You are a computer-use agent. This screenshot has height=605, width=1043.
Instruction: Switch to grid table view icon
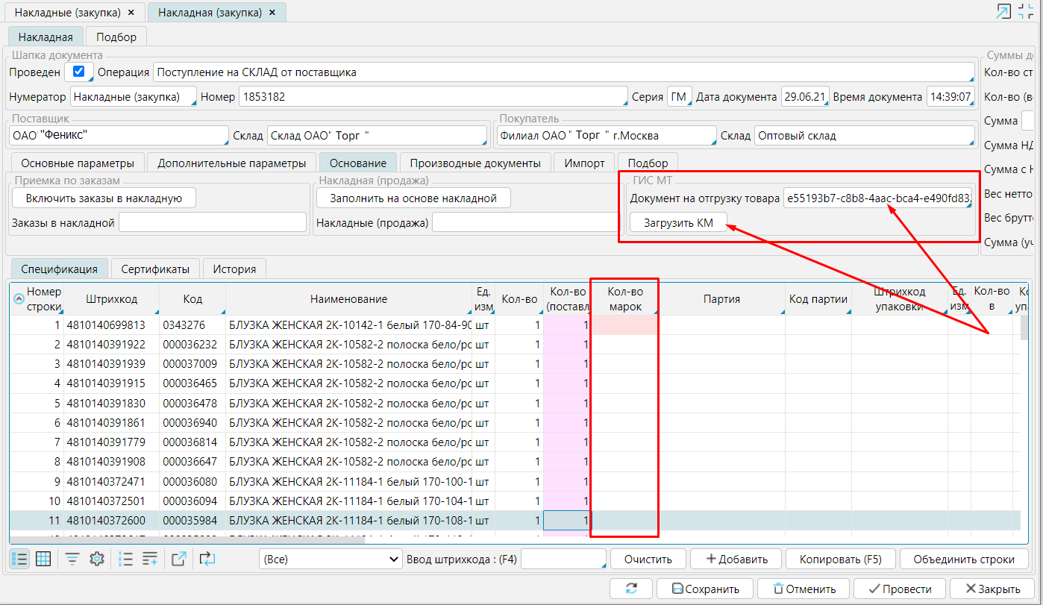click(x=43, y=559)
